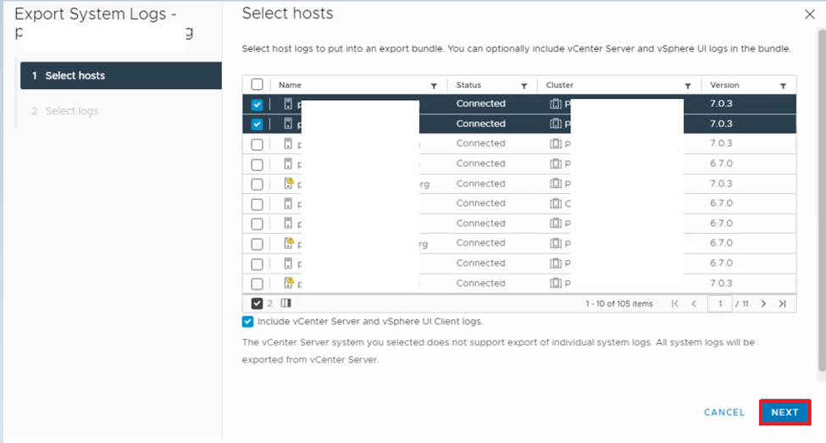Close the Export System Logs dialog

click(807, 14)
